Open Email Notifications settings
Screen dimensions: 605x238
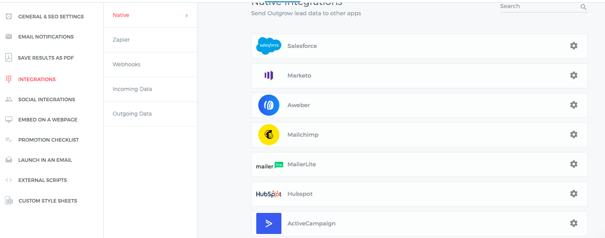(46, 37)
